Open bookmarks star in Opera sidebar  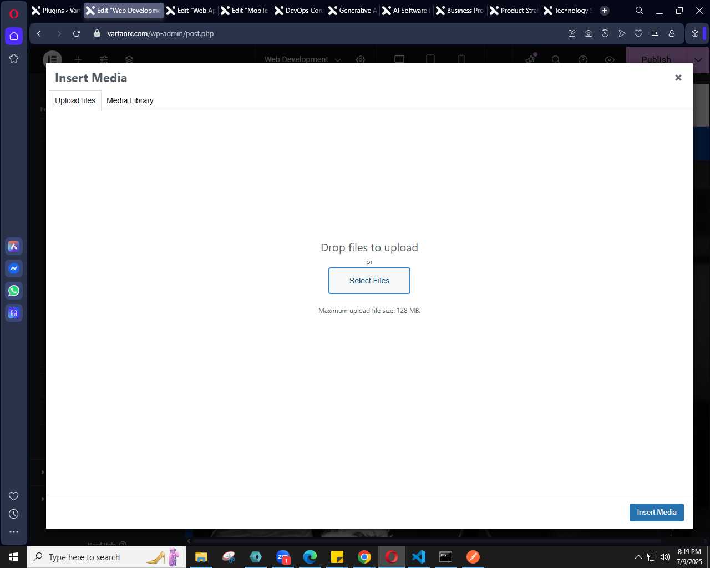(14, 58)
